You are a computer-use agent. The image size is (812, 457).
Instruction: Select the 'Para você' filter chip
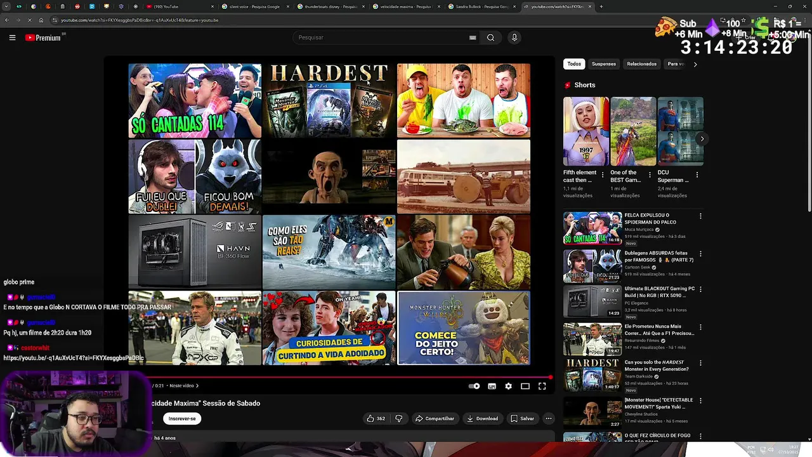tap(676, 64)
